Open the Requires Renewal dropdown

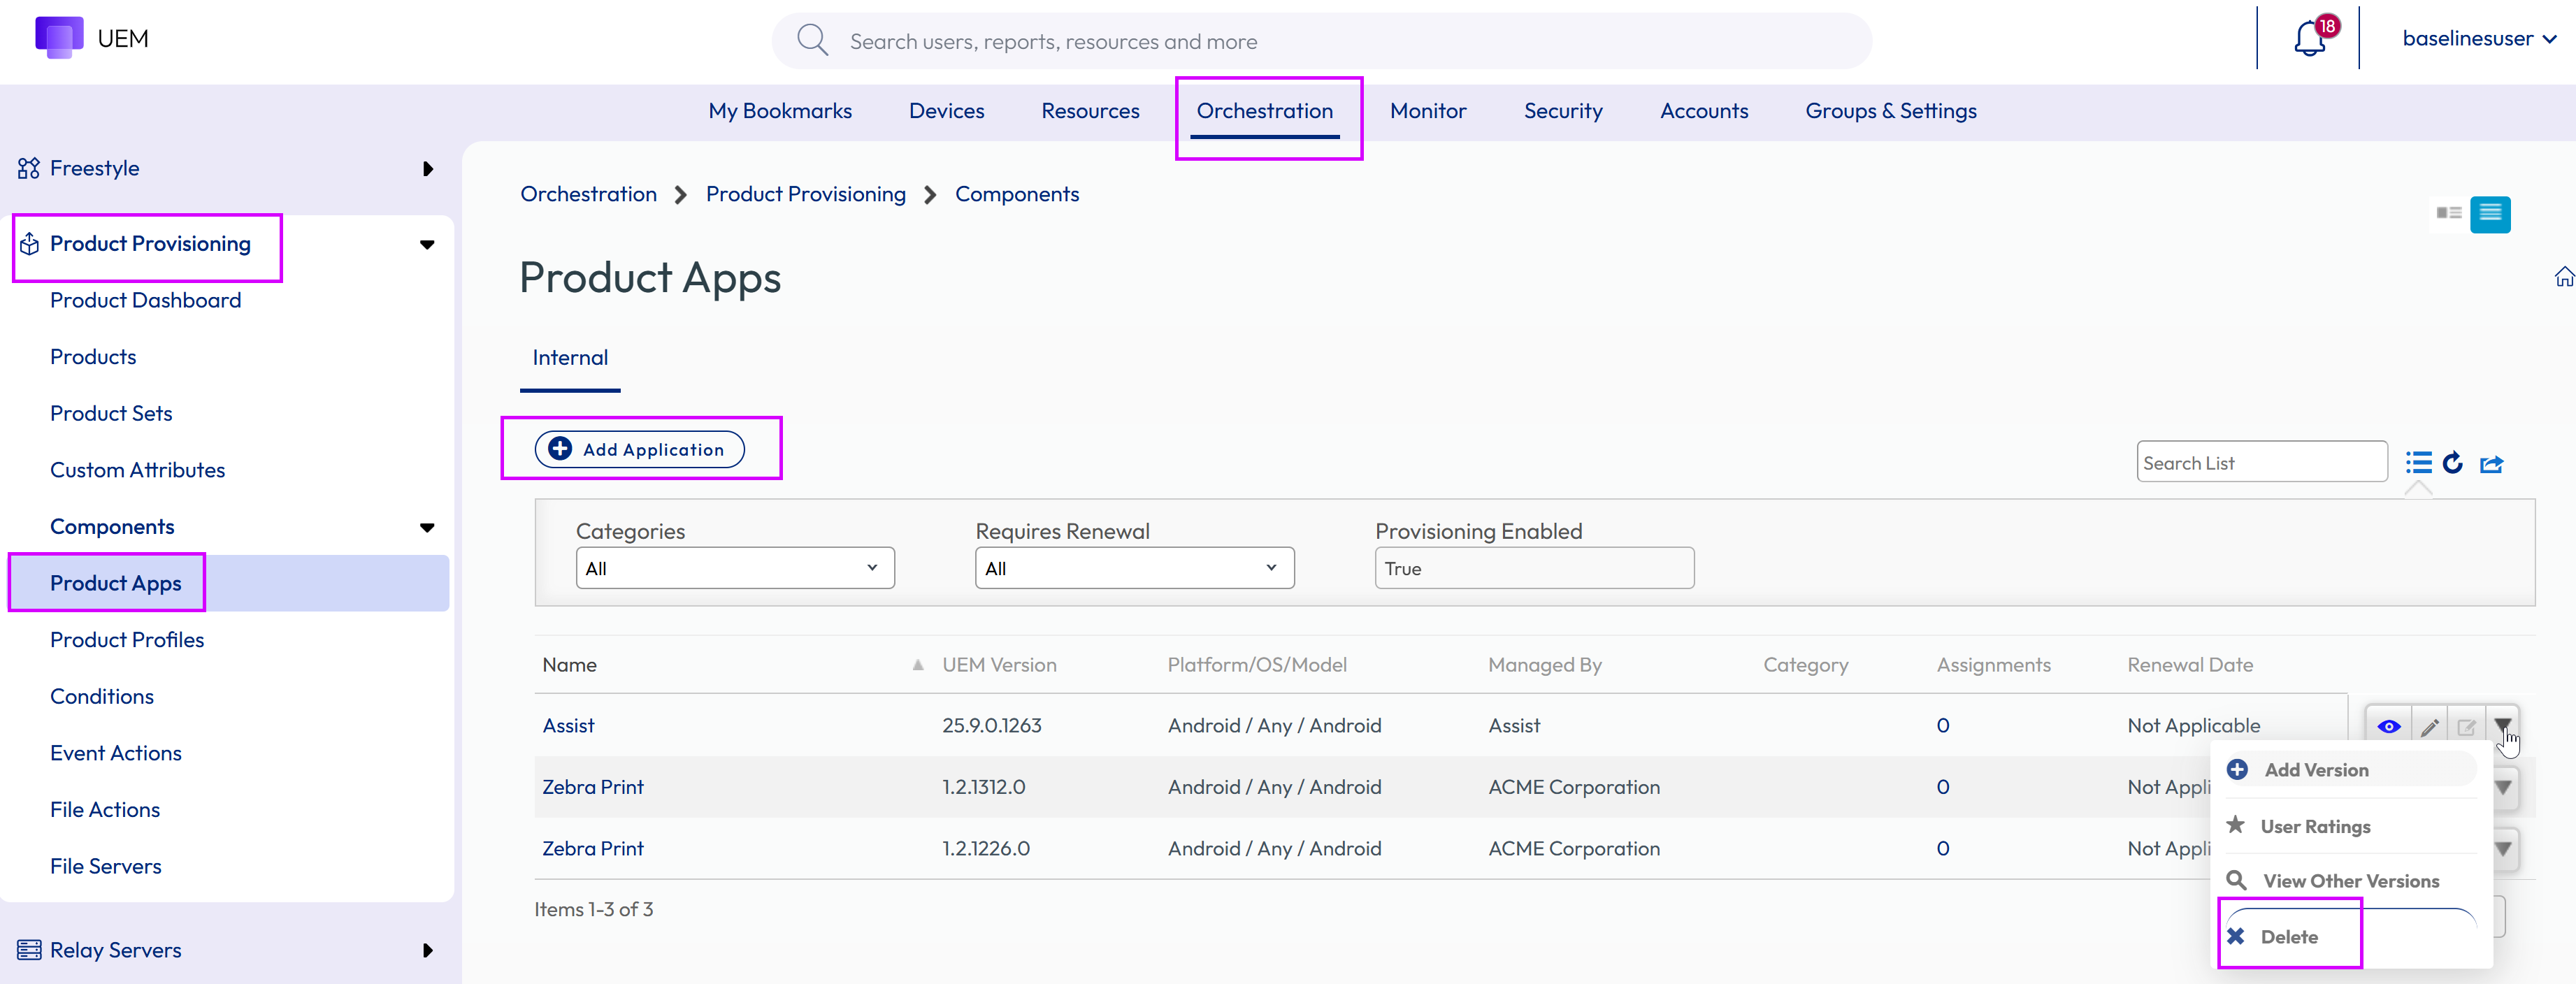(1134, 568)
